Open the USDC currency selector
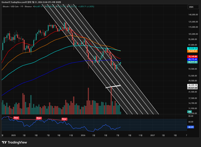This screenshot has width=201, height=147. [193, 7]
